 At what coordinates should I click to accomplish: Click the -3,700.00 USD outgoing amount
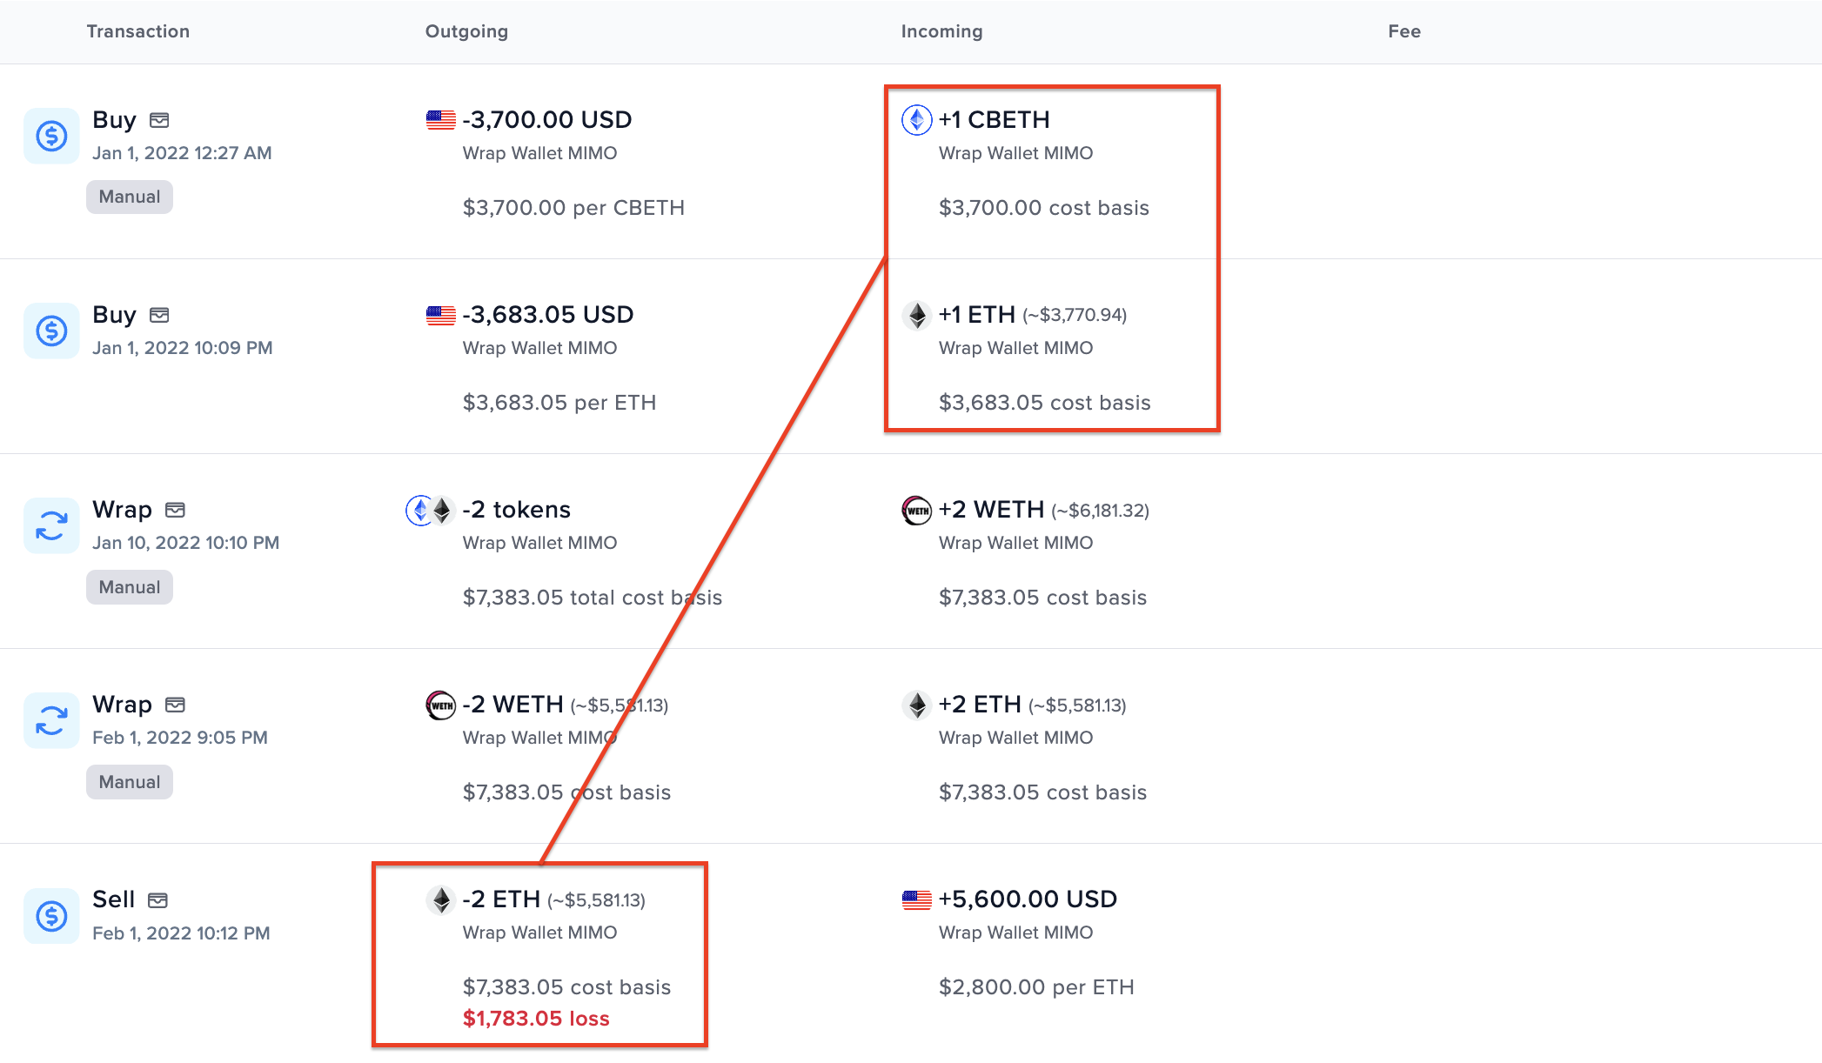pos(547,120)
